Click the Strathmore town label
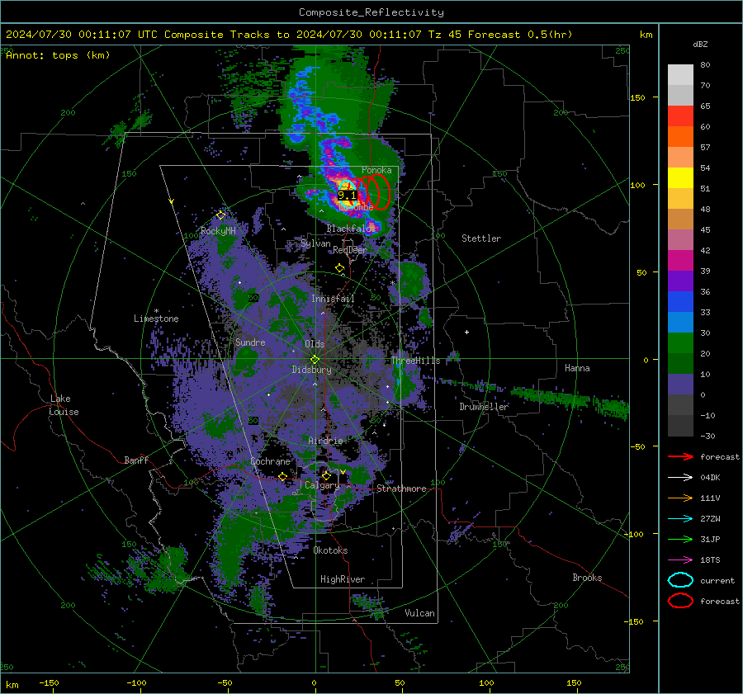Viewport: 743px width, 694px height. pos(401,489)
